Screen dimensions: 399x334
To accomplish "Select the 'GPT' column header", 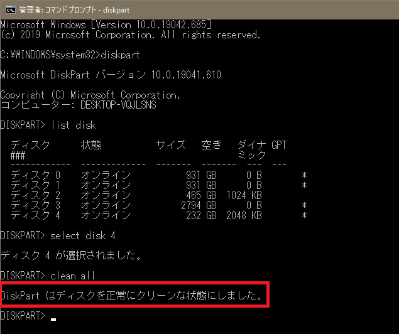I will [x=279, y=145].
